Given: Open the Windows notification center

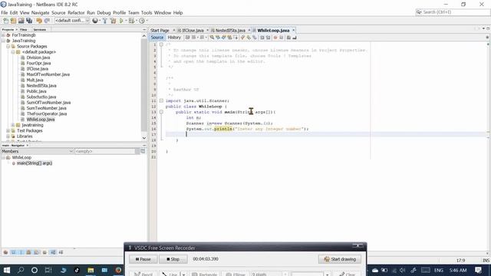Looking at the screenshot, I should (x=478, y=270).
